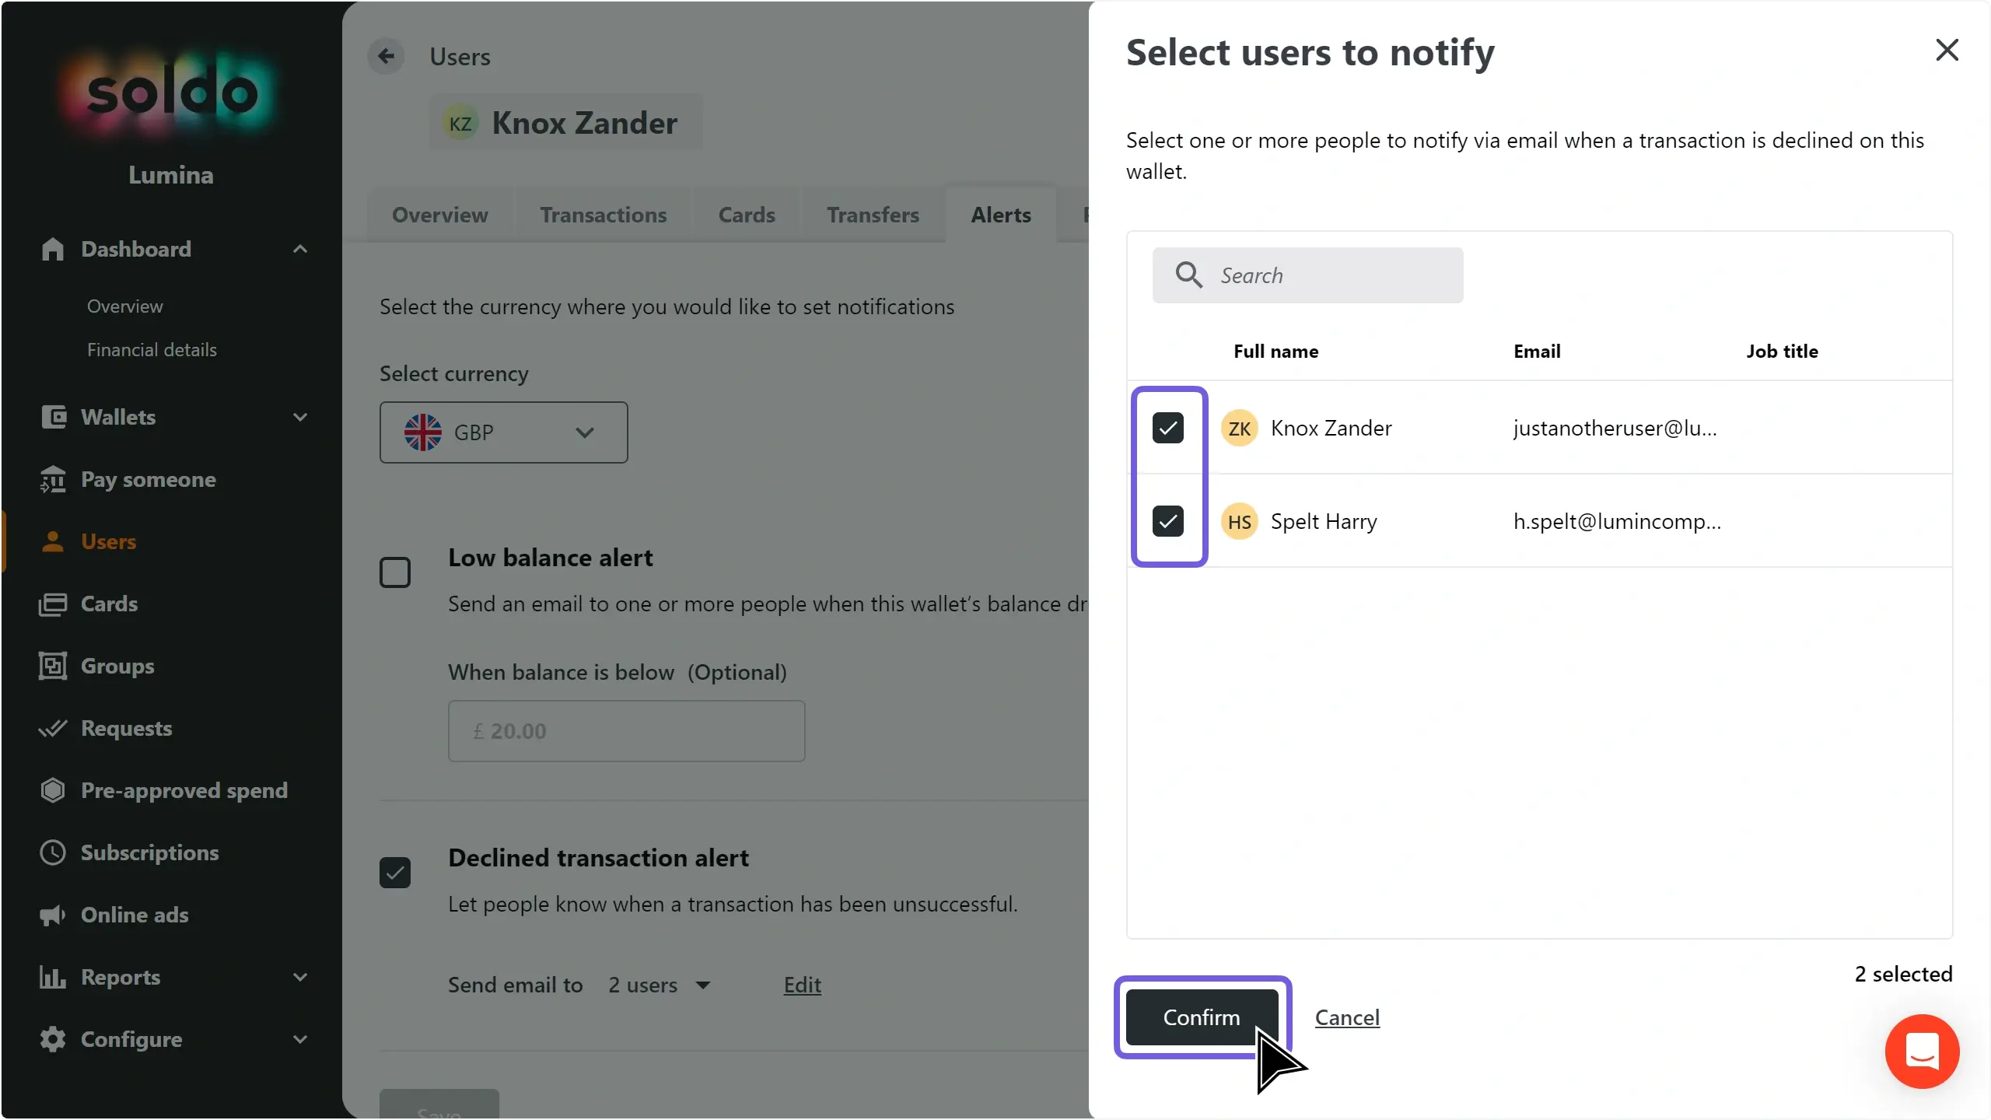Viewport: 1991px width, 1120px height.
Task: Open Dashboard Overview submenu item
Action: 125,306
